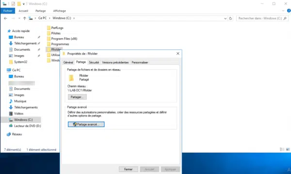Image resolution: width=291 pixels, height=174 pixels.
Task: Open the Affichage ribbon tab
Action: pyautogui.click(x=59, y=11)
